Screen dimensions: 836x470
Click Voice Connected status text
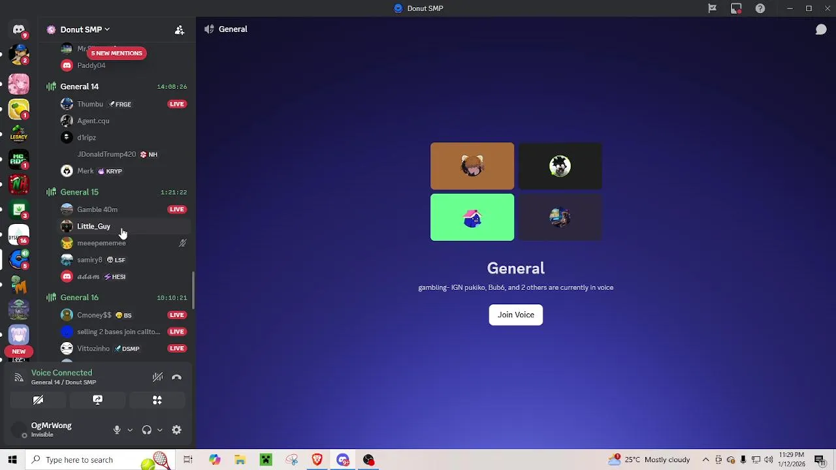[x=61, y=373]
